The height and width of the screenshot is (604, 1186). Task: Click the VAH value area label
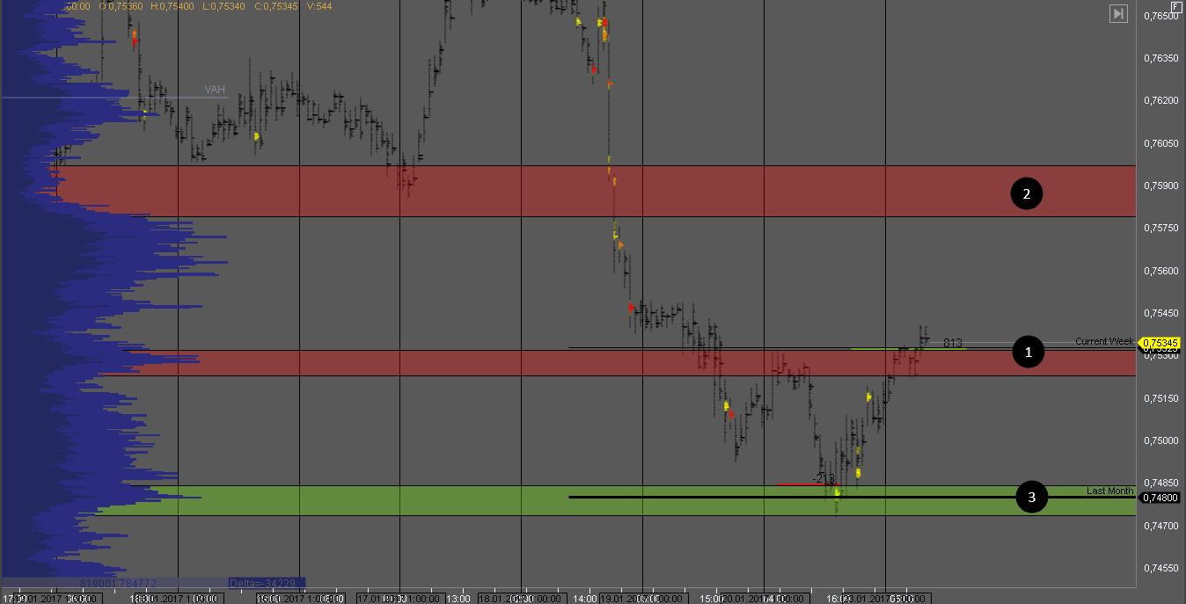215,90
